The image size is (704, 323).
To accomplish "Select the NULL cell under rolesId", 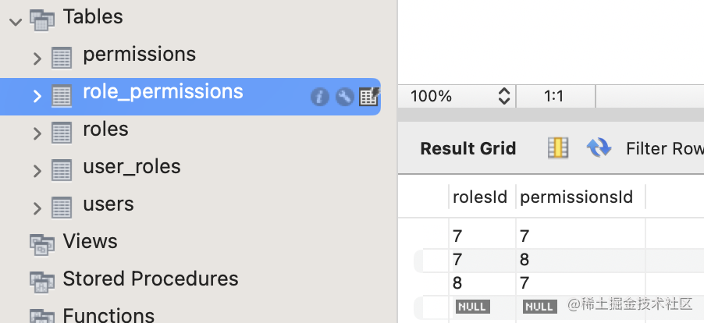I will point(472,307).
